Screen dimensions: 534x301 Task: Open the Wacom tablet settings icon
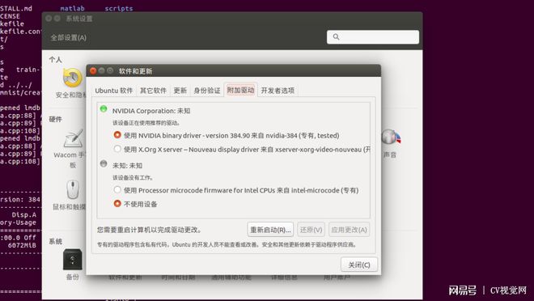[73, 139]
